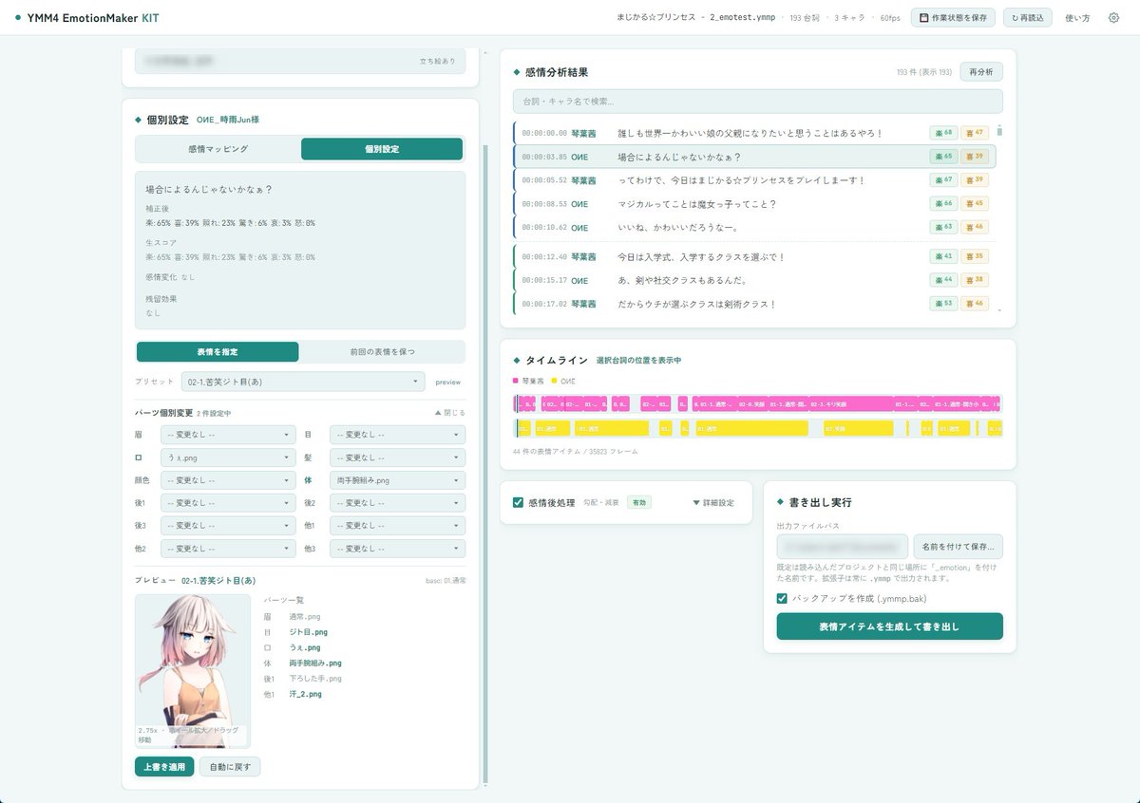
Task: Open the 他2 part dropdown
Action: 228,549
